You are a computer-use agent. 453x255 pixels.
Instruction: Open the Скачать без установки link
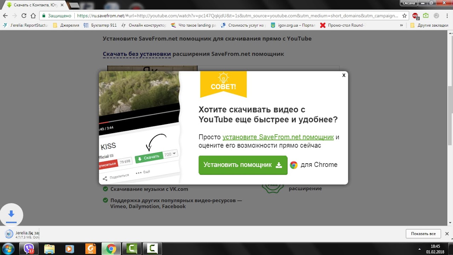[x=137, y=54]
